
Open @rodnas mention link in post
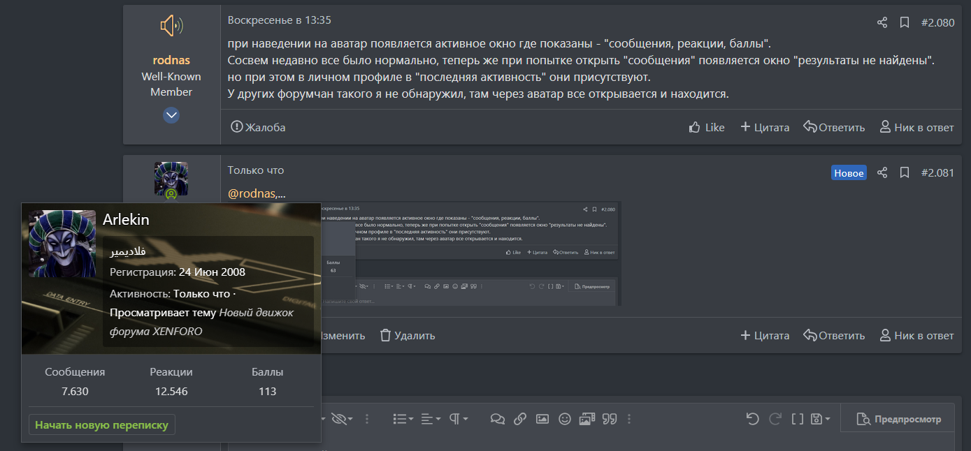(252, 193)
